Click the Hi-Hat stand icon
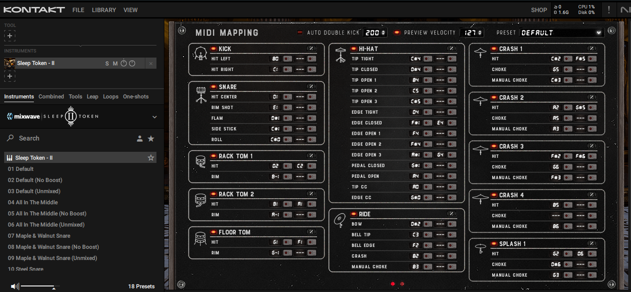Viewport: 631px width, 292px height. [x=341, y=55]
